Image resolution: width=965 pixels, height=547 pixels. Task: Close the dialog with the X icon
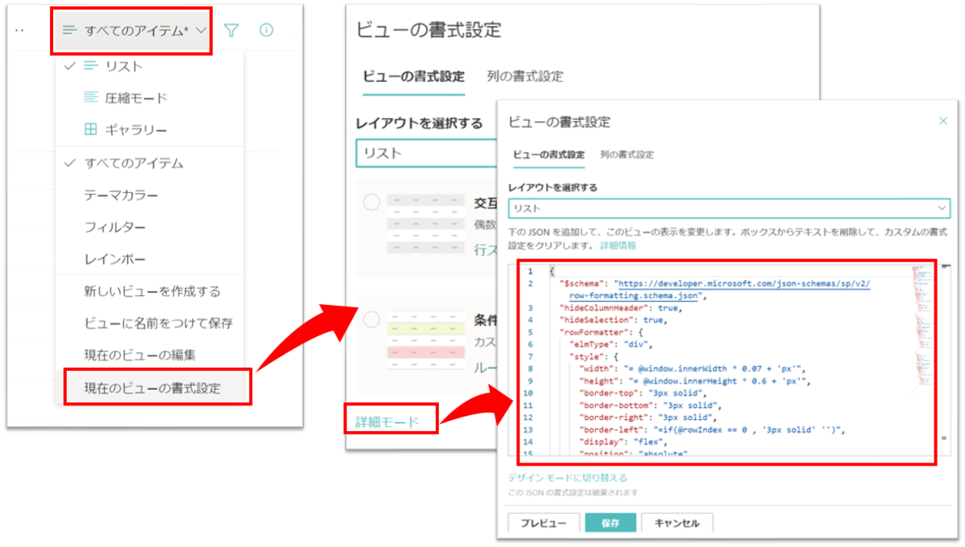(x=942, y=120)
